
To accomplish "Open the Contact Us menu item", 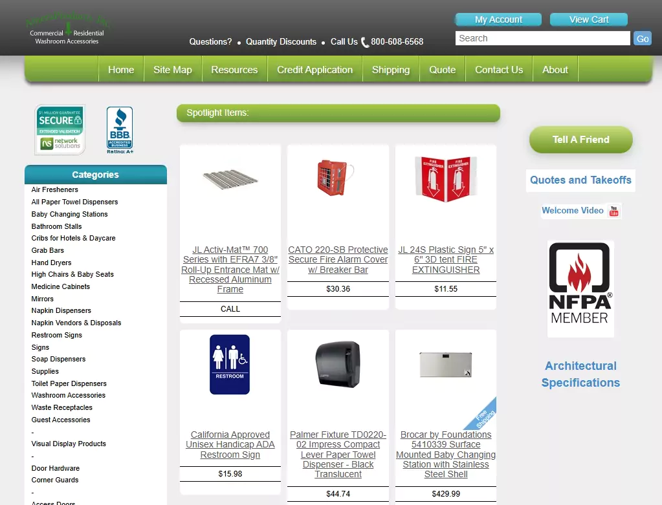I will (x=499, y=70).
